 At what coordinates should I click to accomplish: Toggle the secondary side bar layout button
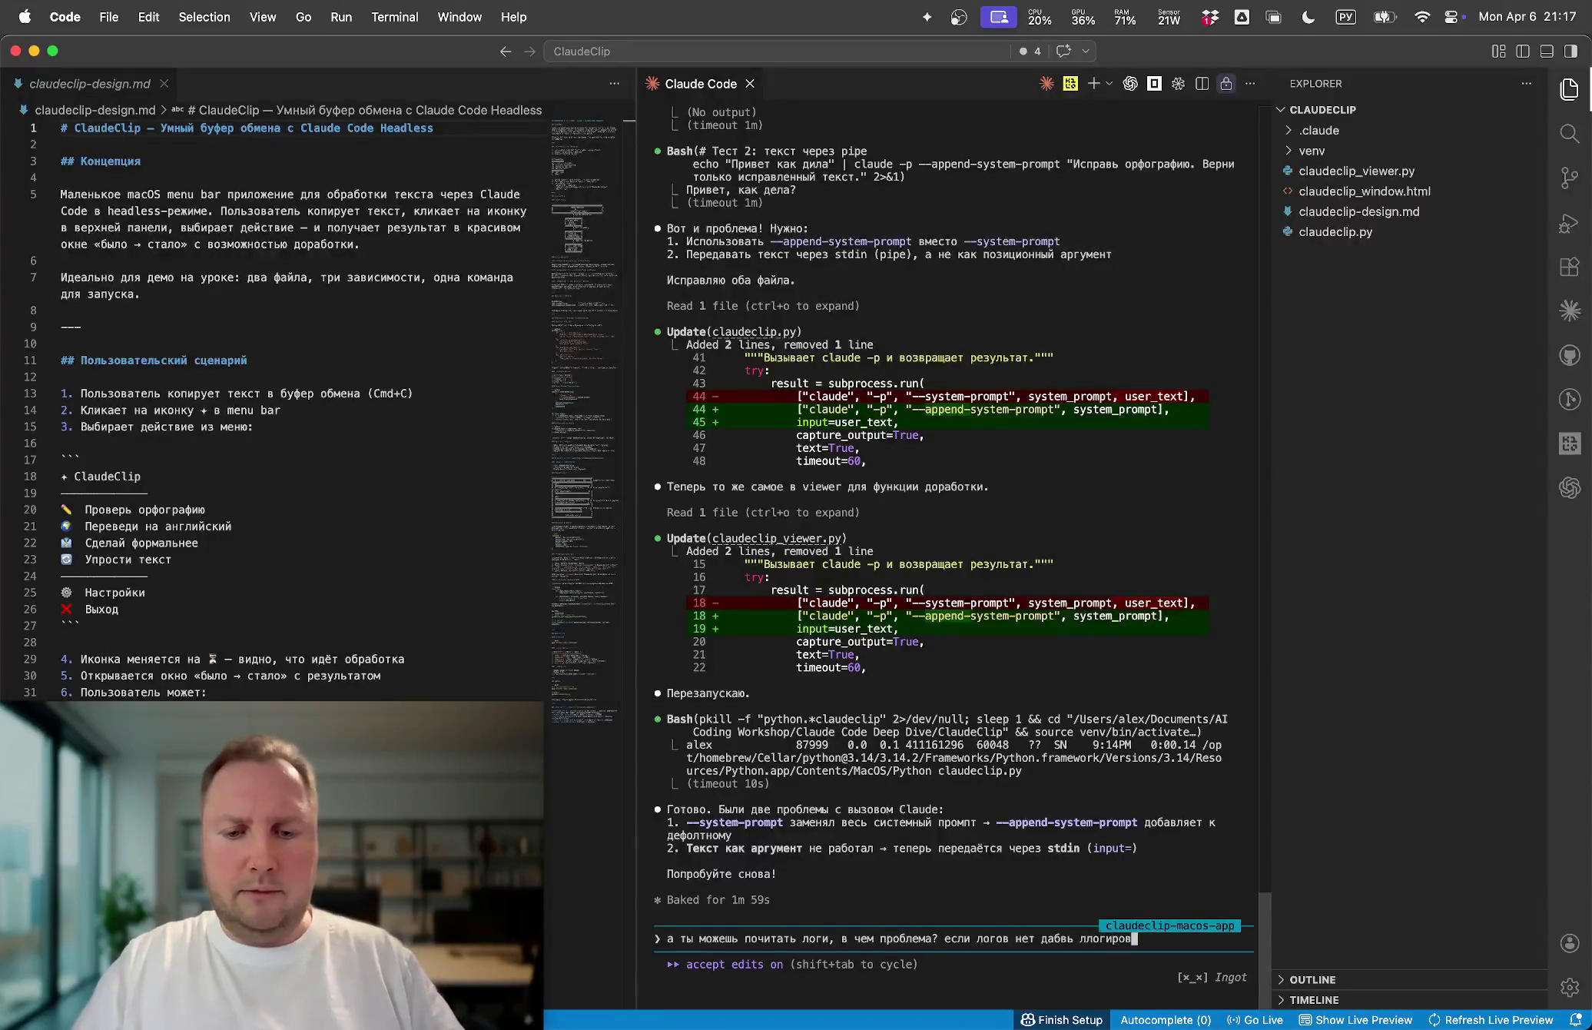pyautogui.click(x=1571, y=51)
